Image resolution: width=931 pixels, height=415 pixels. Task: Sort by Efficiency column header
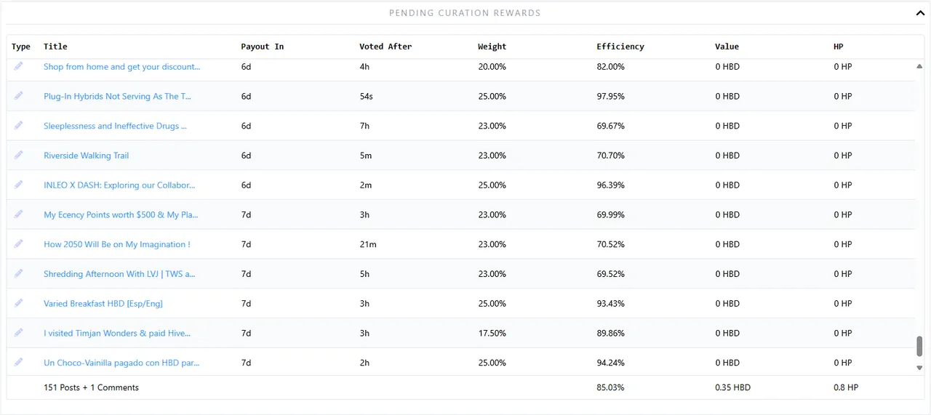click(x=620, y=47)
